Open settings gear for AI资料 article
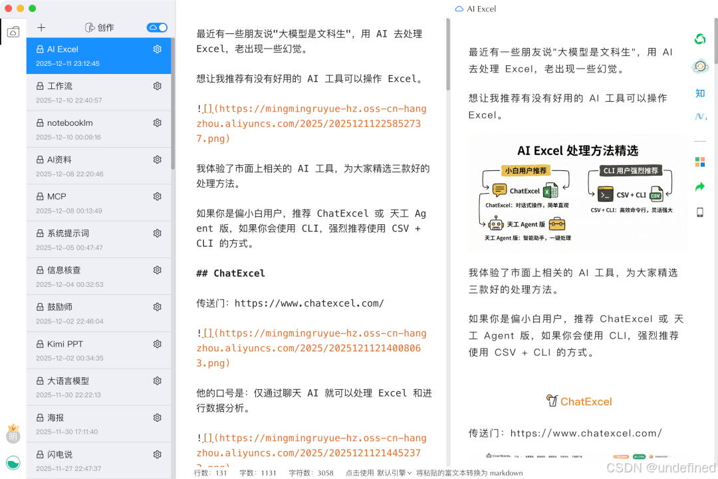718x479 pixels. [x=157, y=160]
